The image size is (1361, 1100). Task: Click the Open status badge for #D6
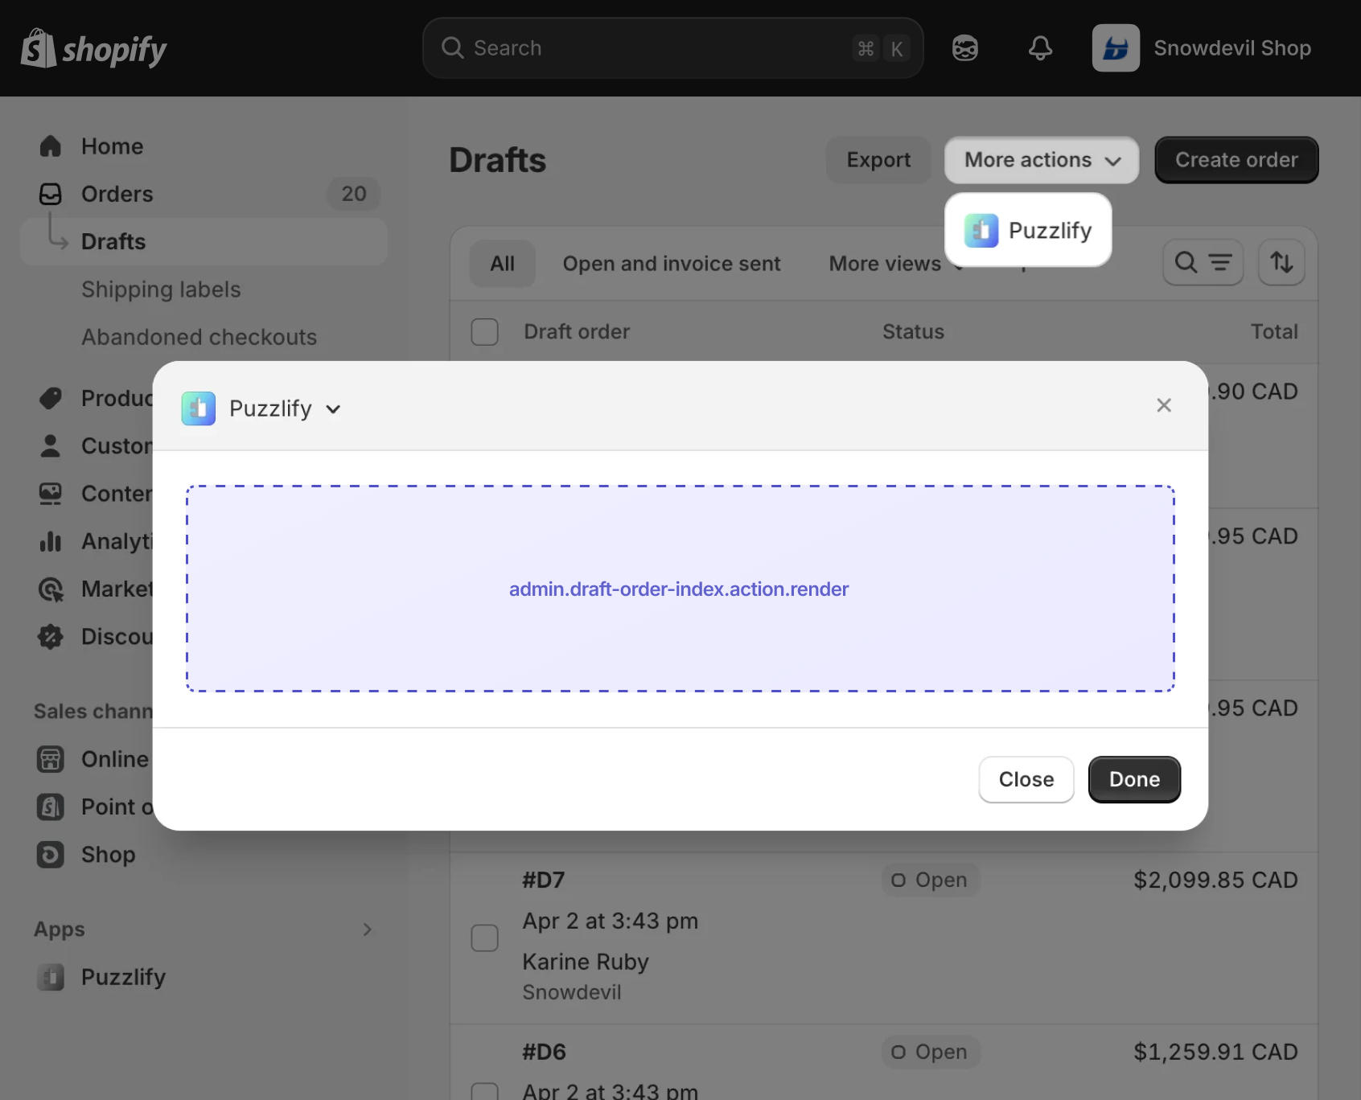(931, 1052)
